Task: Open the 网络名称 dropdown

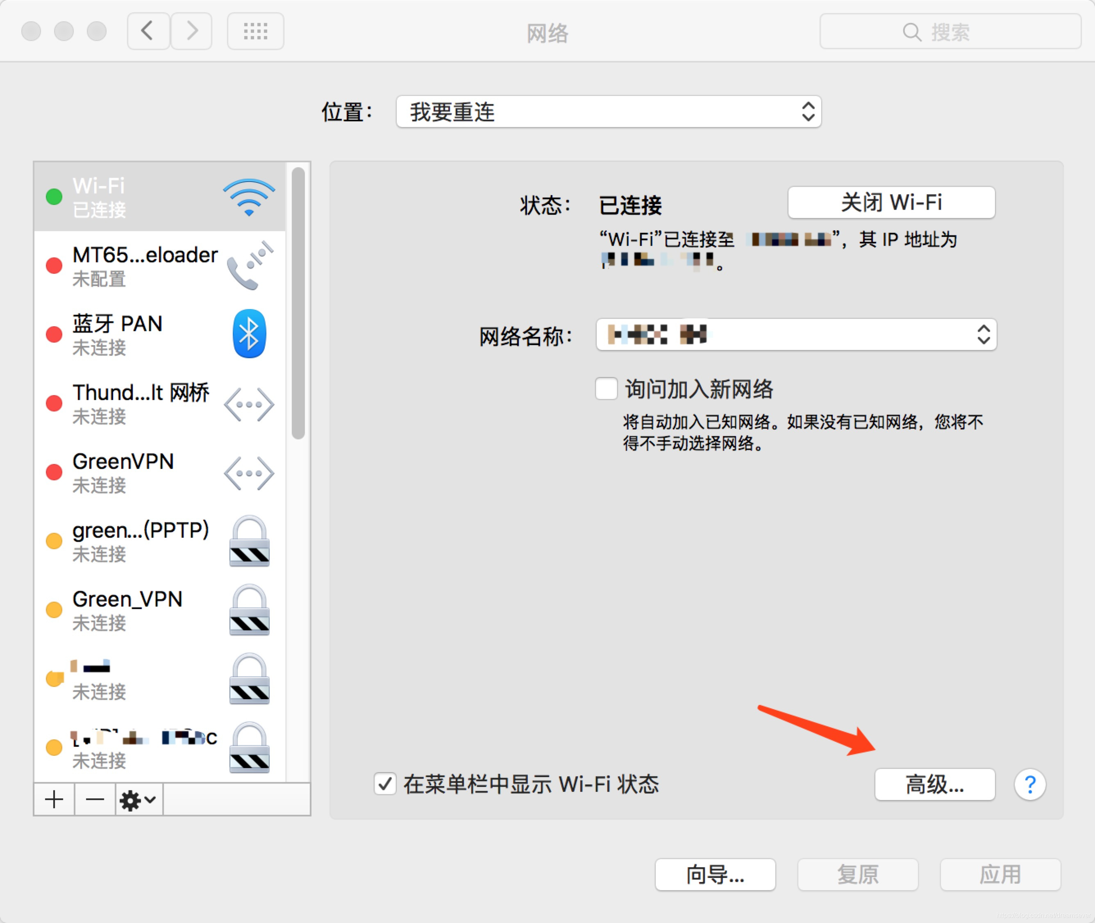Action: point(796,334)
